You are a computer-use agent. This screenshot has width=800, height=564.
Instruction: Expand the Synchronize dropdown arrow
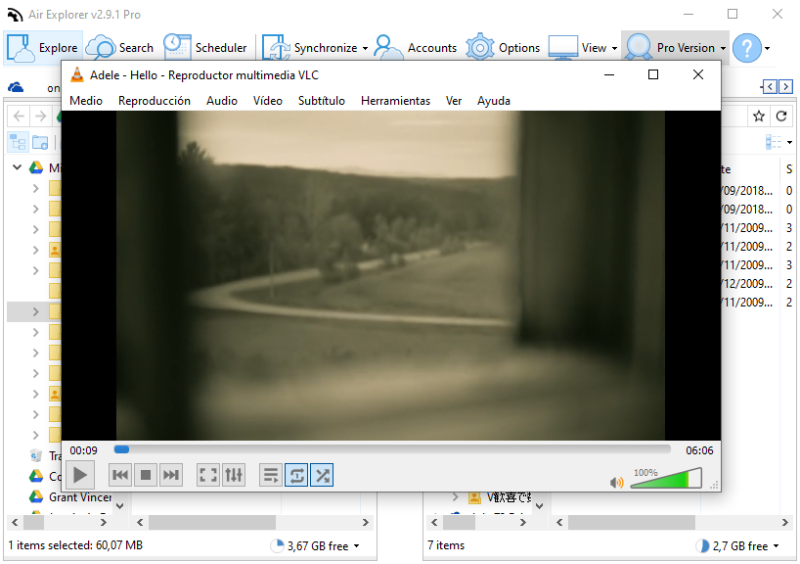click(365, 49)
